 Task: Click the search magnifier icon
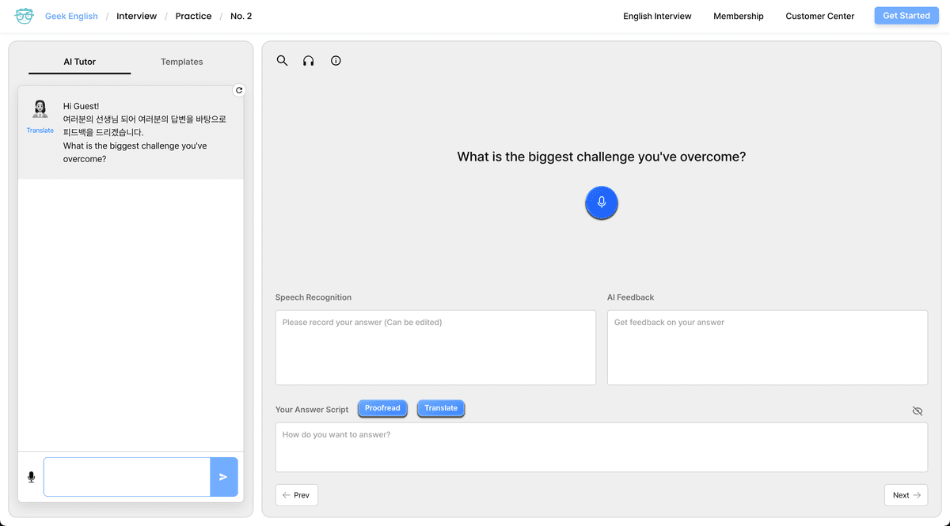click(x=282, y=61)
